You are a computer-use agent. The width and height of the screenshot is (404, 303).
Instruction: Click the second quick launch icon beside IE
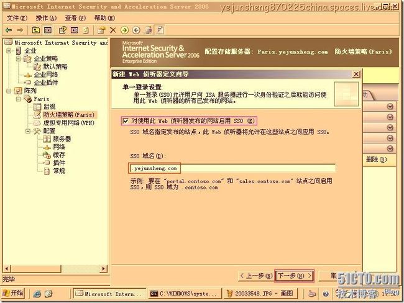coord(48,294)
